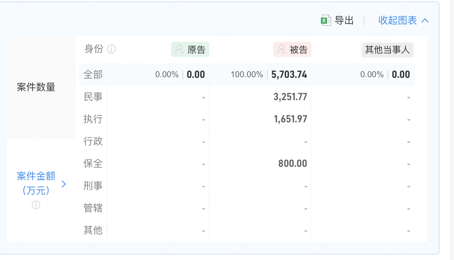454x260 pixels.
Task: Click the 导出 export label
Action: (344, 21)
